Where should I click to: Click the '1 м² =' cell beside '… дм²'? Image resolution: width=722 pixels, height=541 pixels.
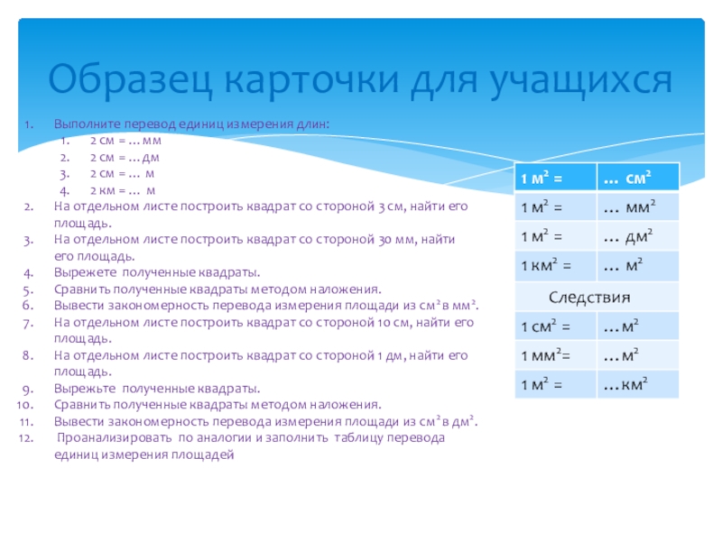coord(555,236)
